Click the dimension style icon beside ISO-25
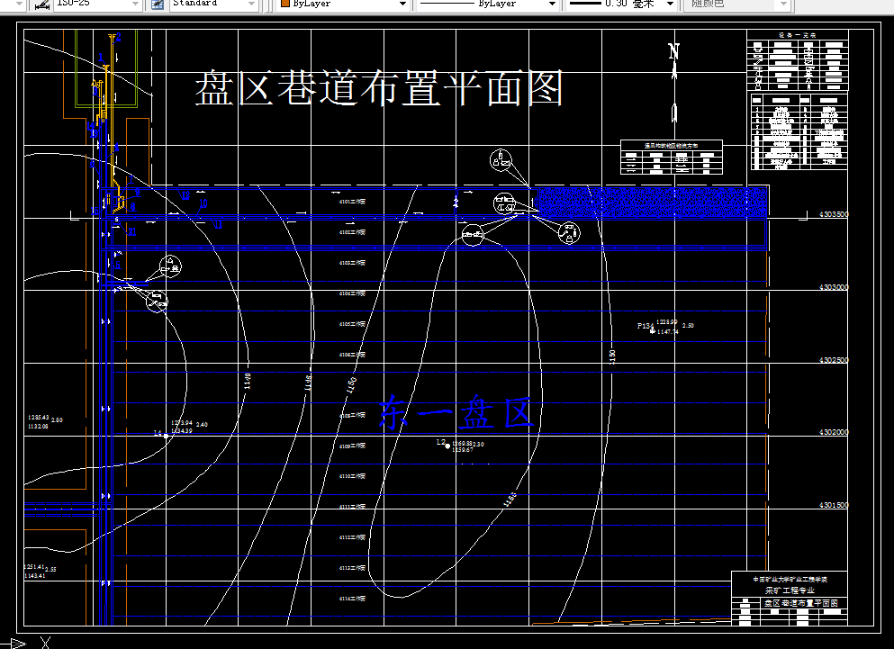894x649 pixels. (x=41, y=5)
